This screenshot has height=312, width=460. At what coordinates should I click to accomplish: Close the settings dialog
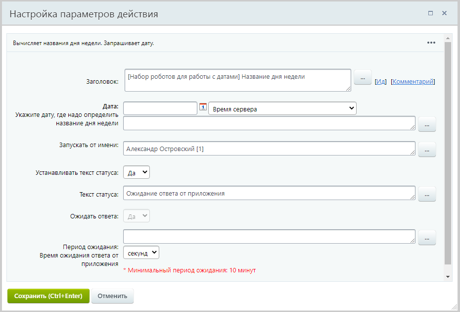444,13
